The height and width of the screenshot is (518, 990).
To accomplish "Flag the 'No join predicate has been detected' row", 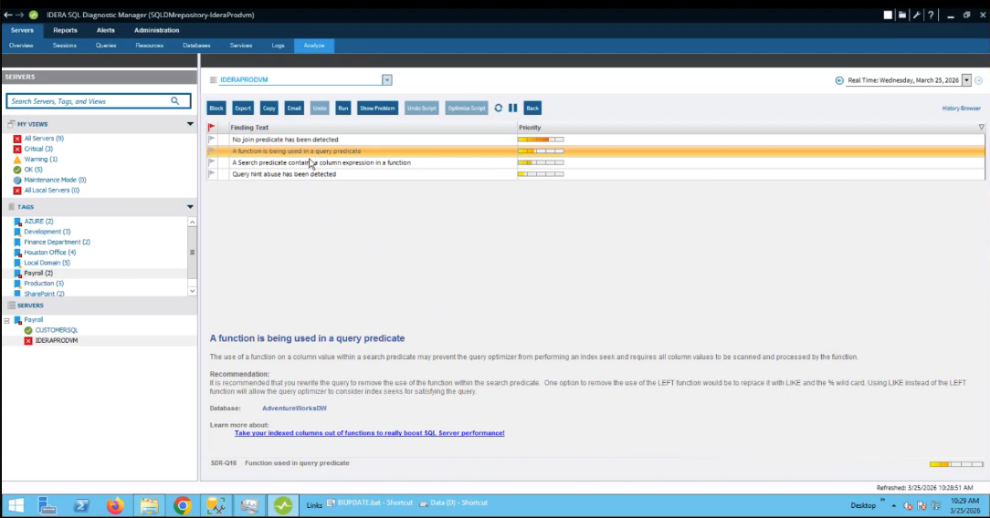I will [212, 140].
